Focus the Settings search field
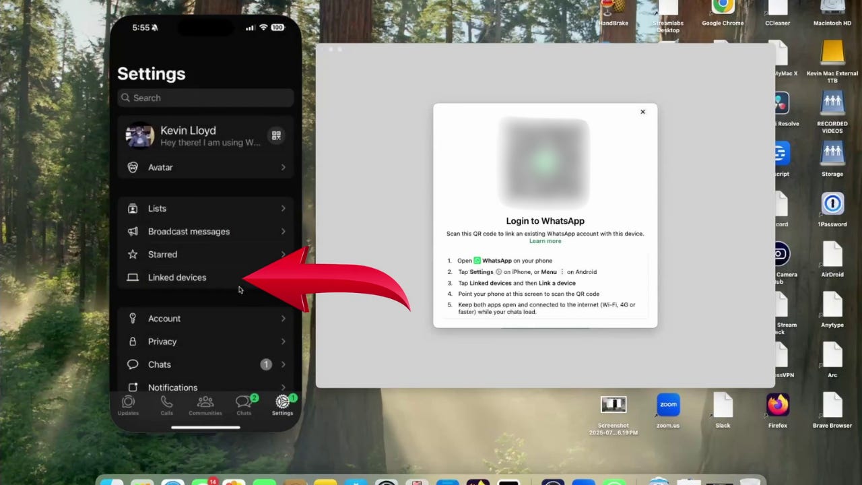The image size is (862, 485). [205, 98]
